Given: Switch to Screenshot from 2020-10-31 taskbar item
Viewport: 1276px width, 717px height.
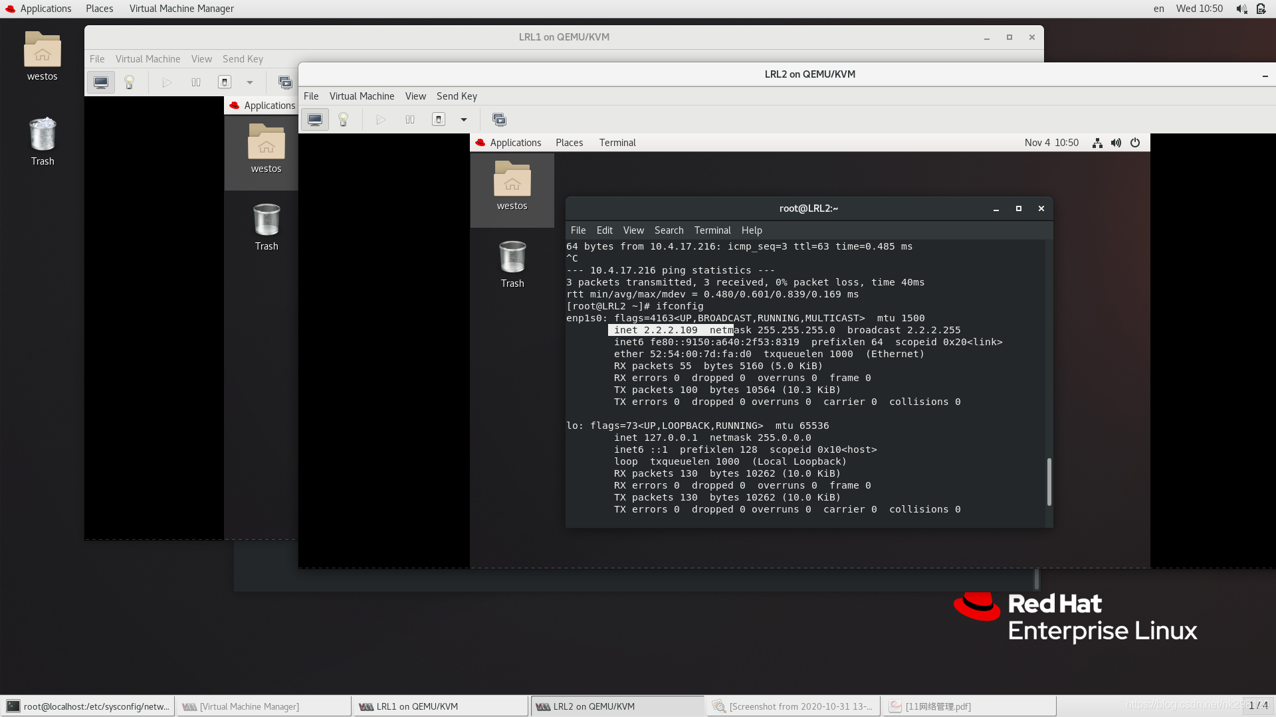Looking at the screenshot, I should [x=794, y=706].
